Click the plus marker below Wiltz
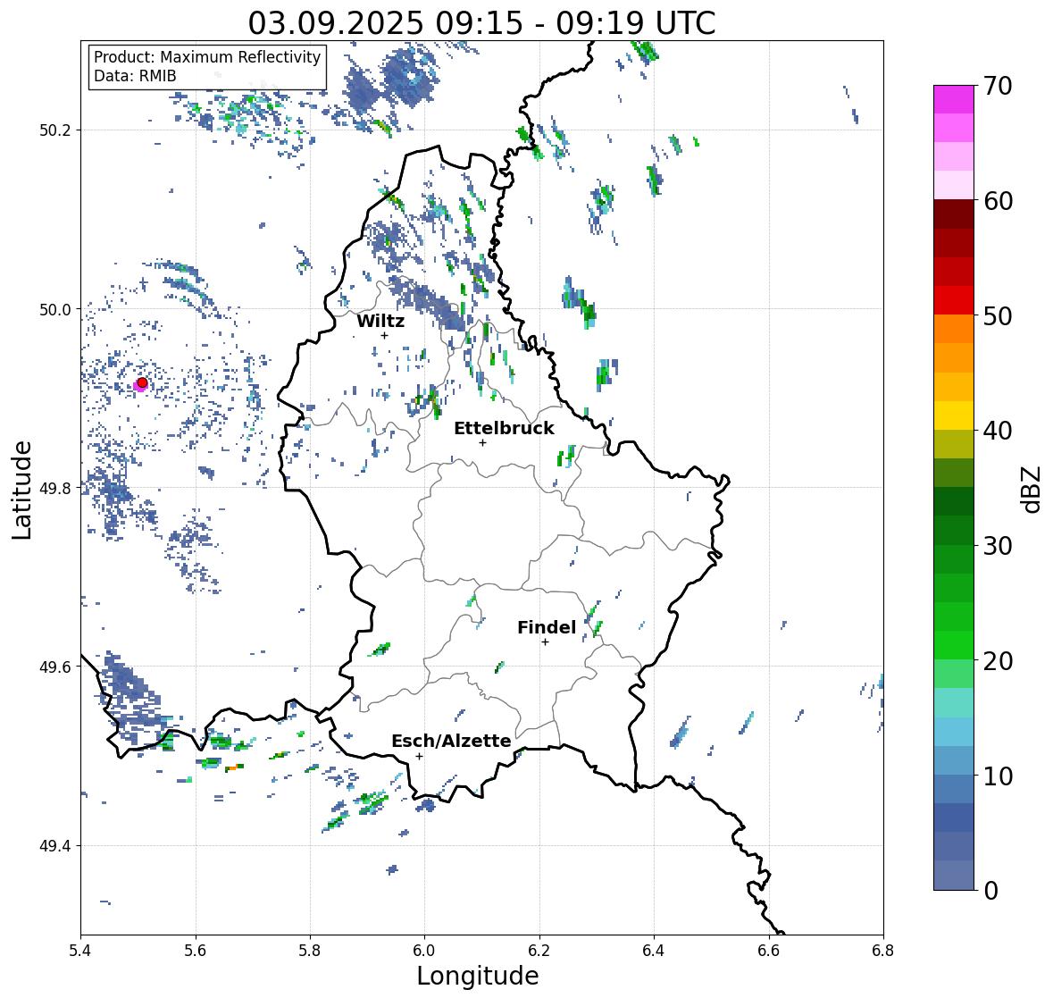1053x998 pixels. tap(384, 336)
